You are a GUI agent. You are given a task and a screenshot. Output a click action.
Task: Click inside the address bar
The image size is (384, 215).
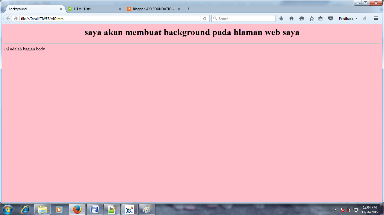(x=84, y=18)
